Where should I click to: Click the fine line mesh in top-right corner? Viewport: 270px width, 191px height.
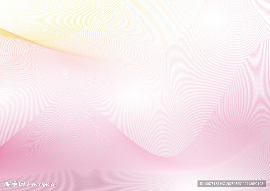pyautogui.click(x=258, y=11)
